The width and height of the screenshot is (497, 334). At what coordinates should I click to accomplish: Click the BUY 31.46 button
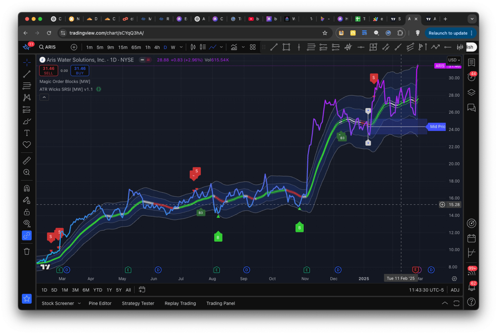(80, 70)
